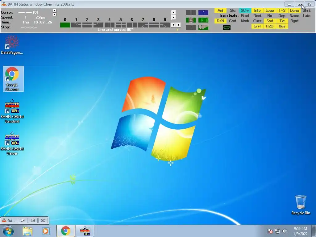Select track element 8 in the palette
Viewport: 316px width, 237px height.
pyautogui.click(x=154, y=25)
